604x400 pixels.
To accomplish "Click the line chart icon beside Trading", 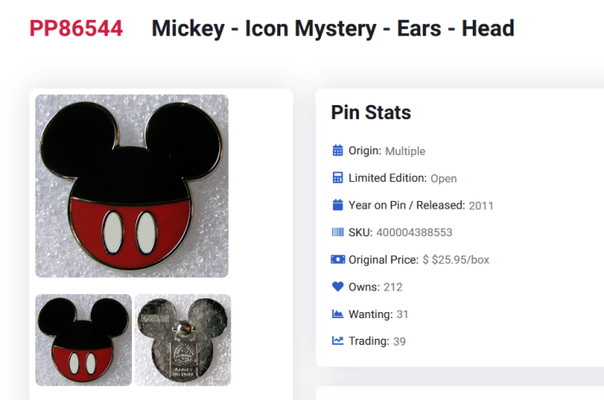I will coord(338,341).
